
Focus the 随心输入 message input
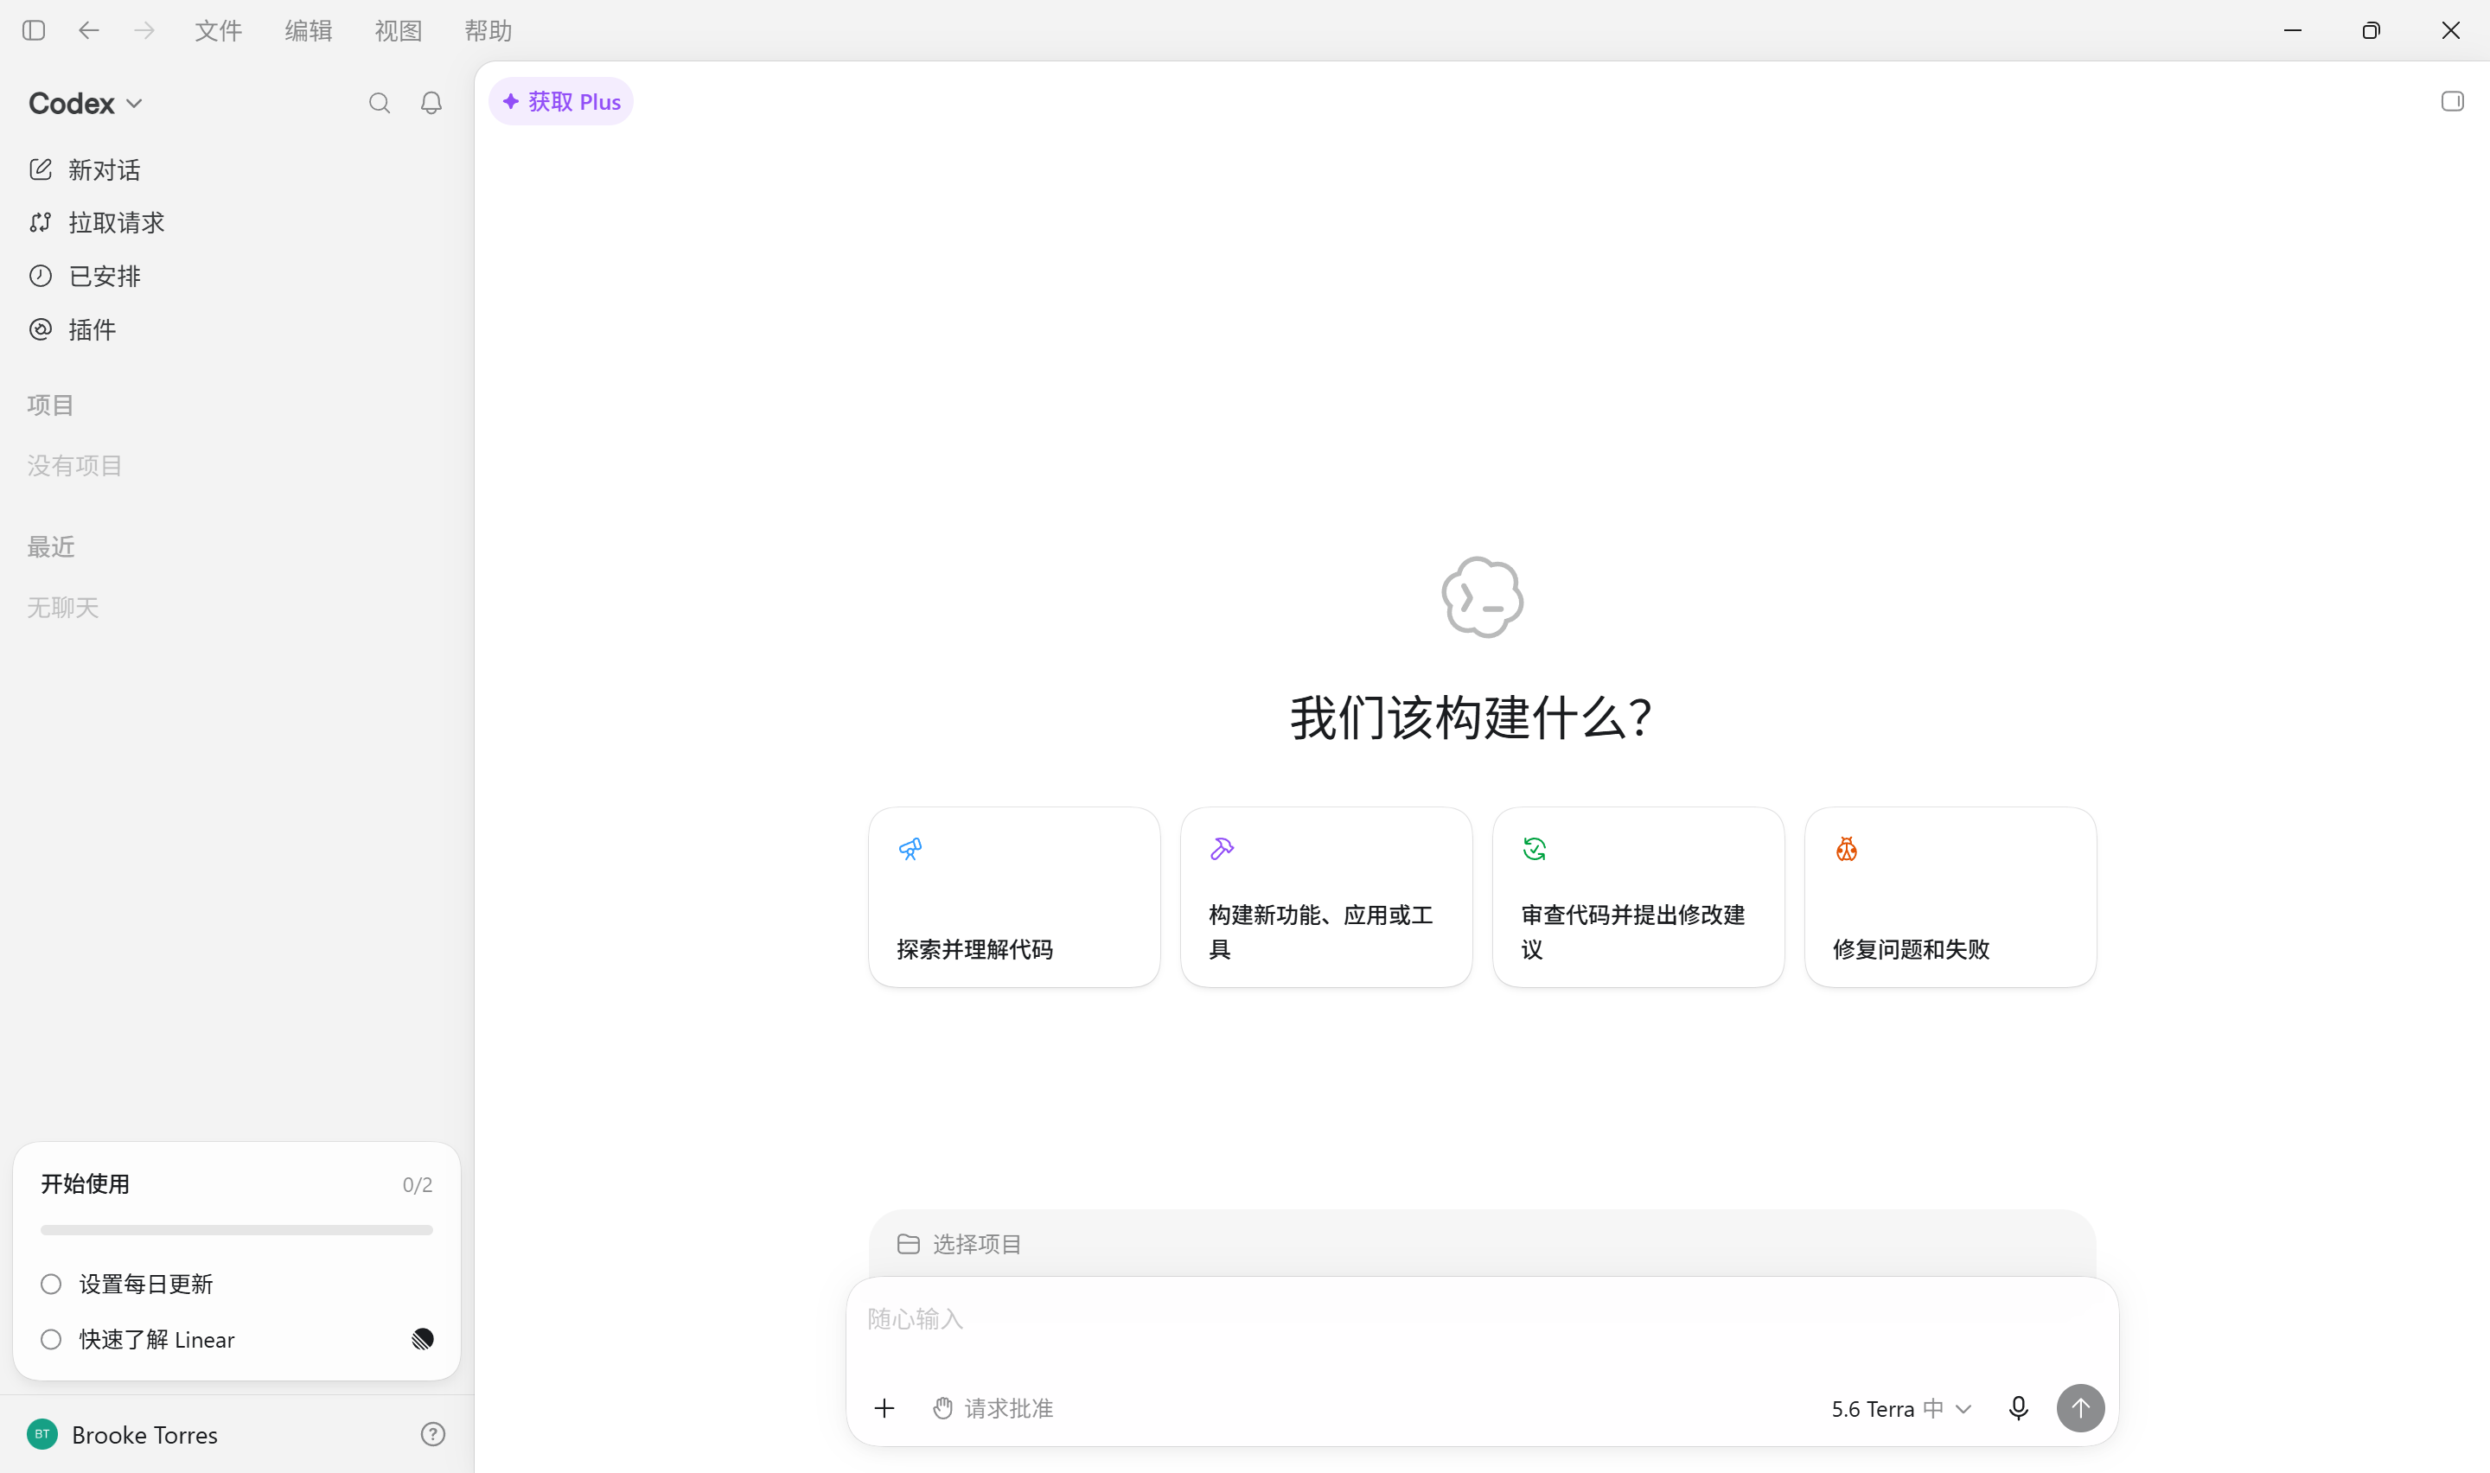tap(1482, 1319)
